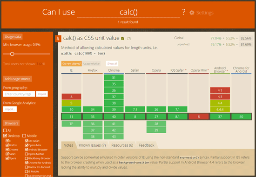Open the Resources (6) tab
Screen dimensions: 256x177
[122, 145]
